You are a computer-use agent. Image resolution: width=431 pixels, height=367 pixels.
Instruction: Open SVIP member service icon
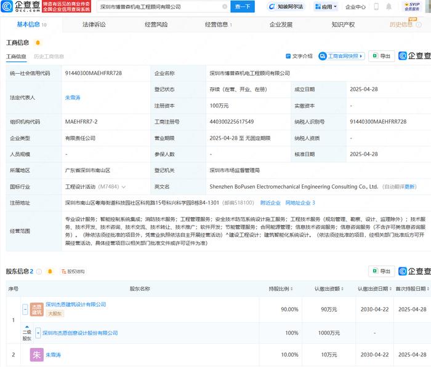click(x=412, y=6)
